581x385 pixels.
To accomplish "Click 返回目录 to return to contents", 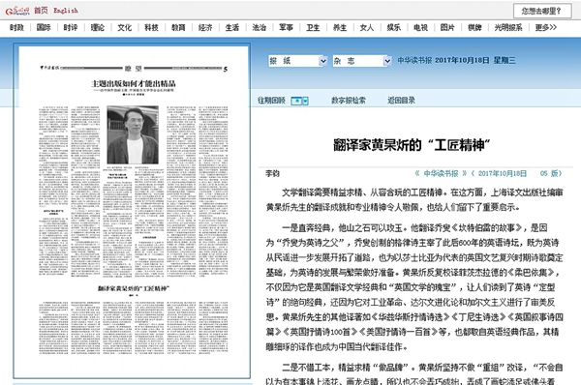I will (x=401, y=101).
